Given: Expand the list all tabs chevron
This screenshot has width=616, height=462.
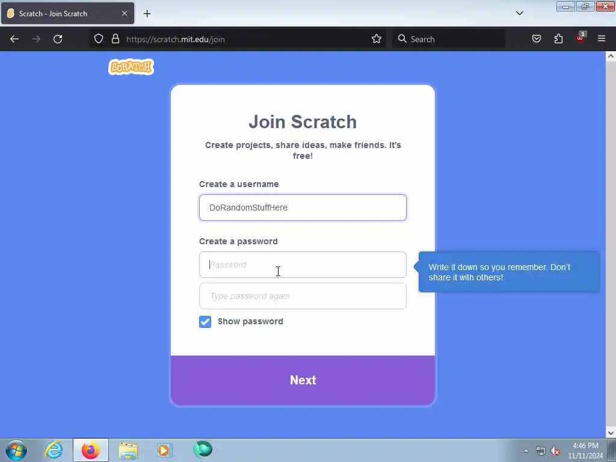Looking at the screenshot, I should click(x=520, y=13).
